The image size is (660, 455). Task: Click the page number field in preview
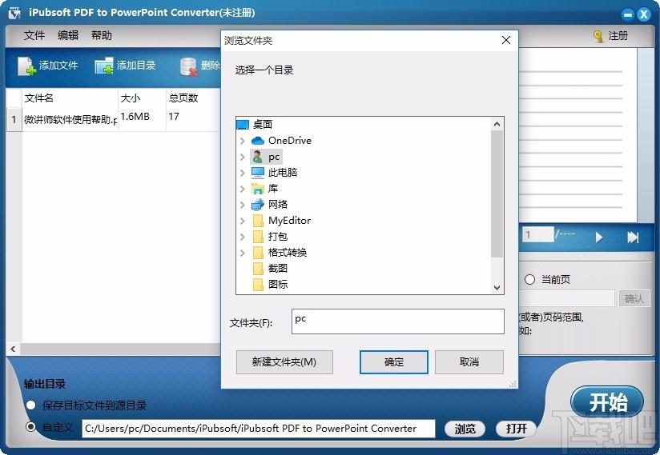pos(537,234)
